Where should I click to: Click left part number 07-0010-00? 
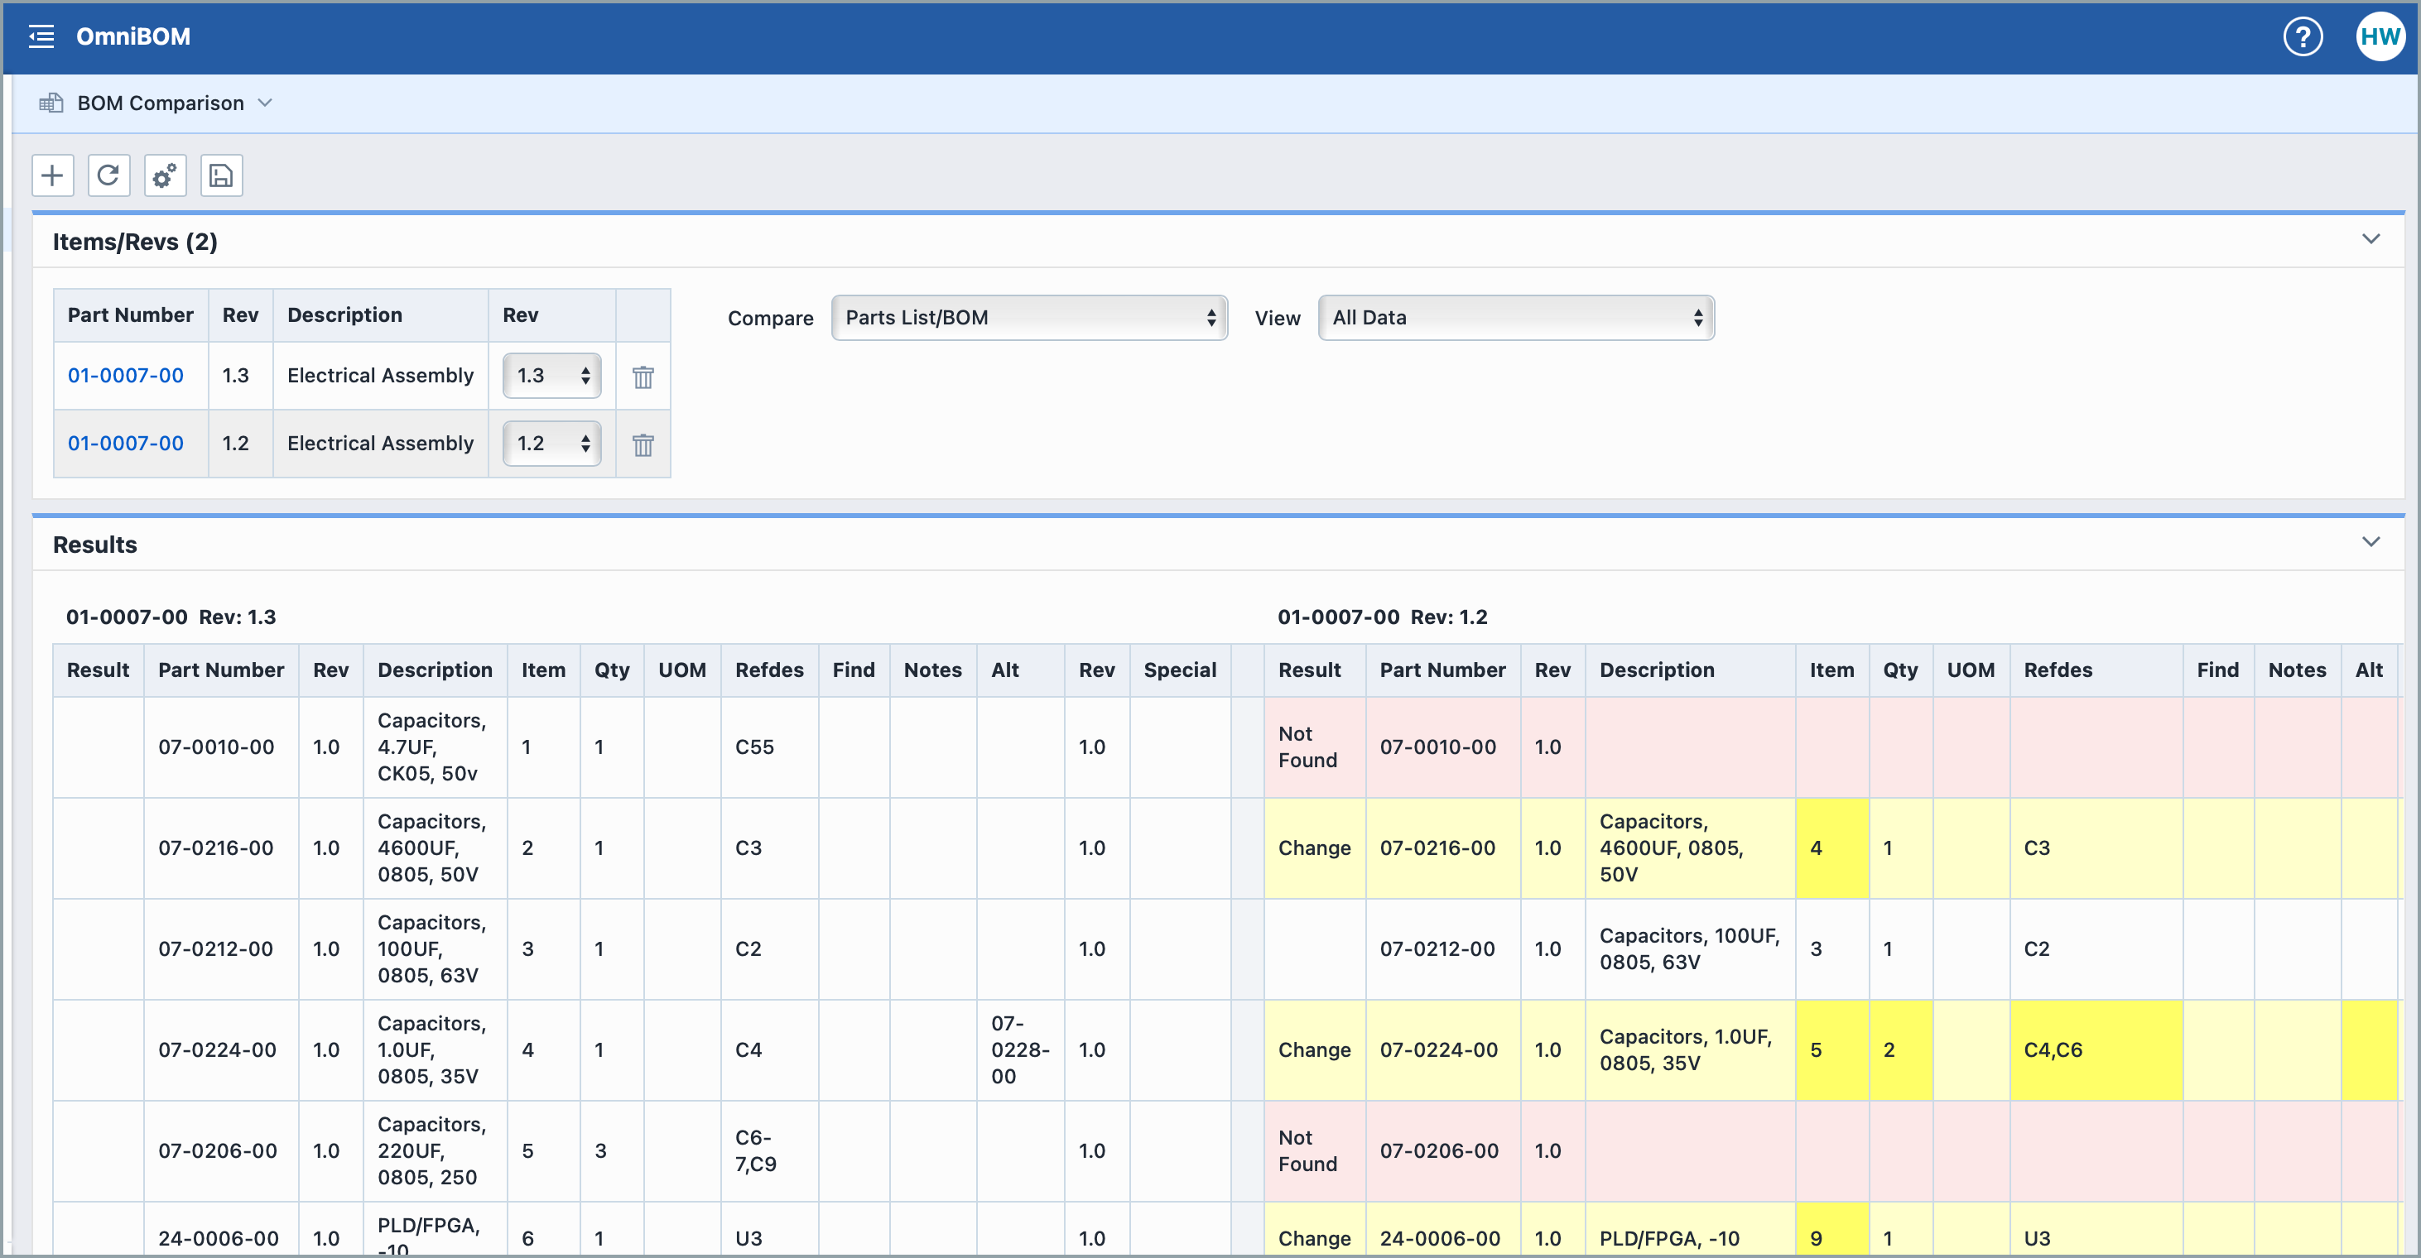[216, 747]
